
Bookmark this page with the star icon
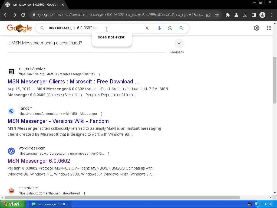tap(217, 15)
